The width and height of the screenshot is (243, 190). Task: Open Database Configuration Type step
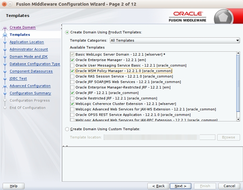[35, 64]
